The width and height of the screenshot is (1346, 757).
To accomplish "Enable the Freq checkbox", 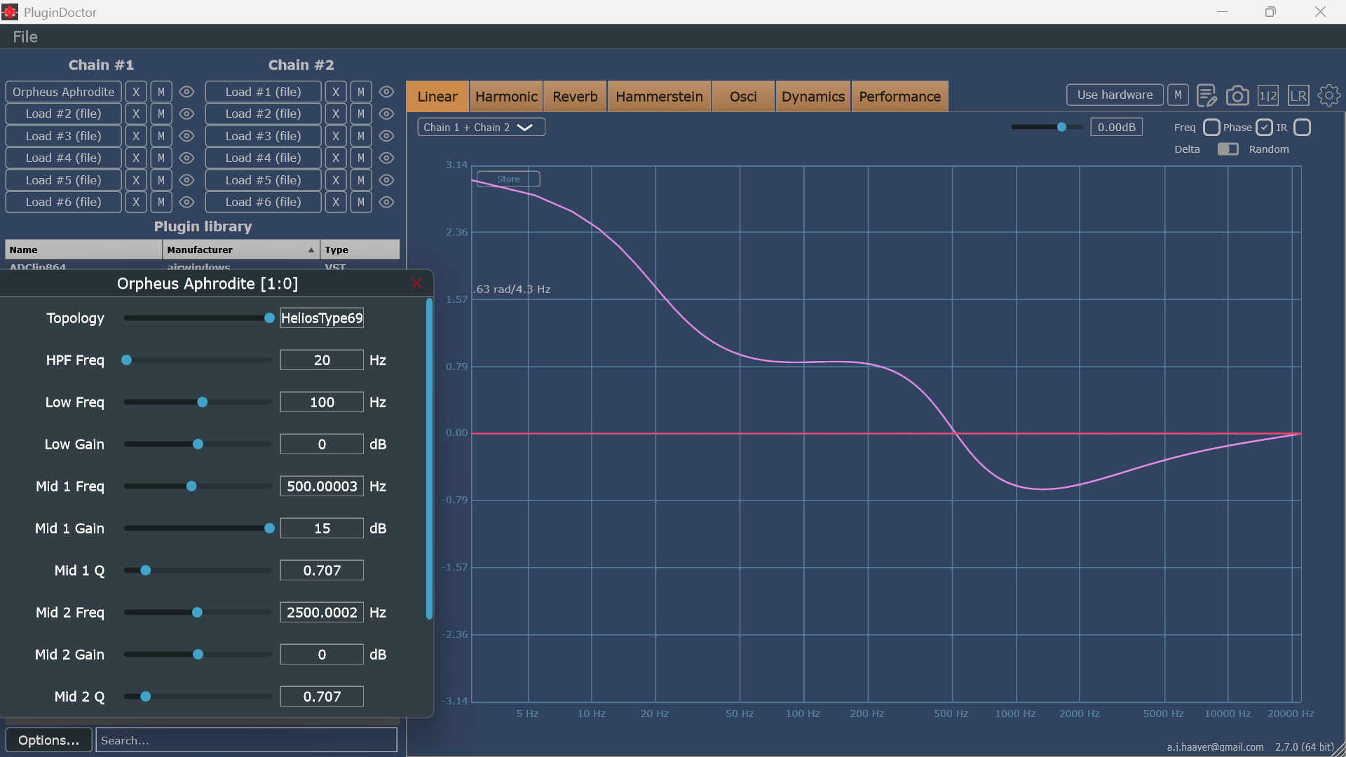I will 1211,128.
